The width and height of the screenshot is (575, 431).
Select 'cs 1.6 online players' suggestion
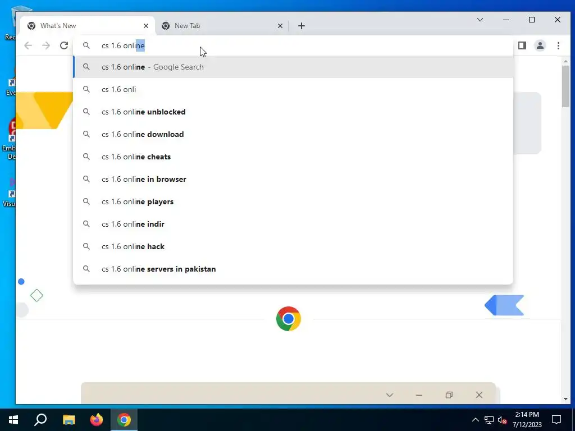pyautogui.click(x=293, y=201)
